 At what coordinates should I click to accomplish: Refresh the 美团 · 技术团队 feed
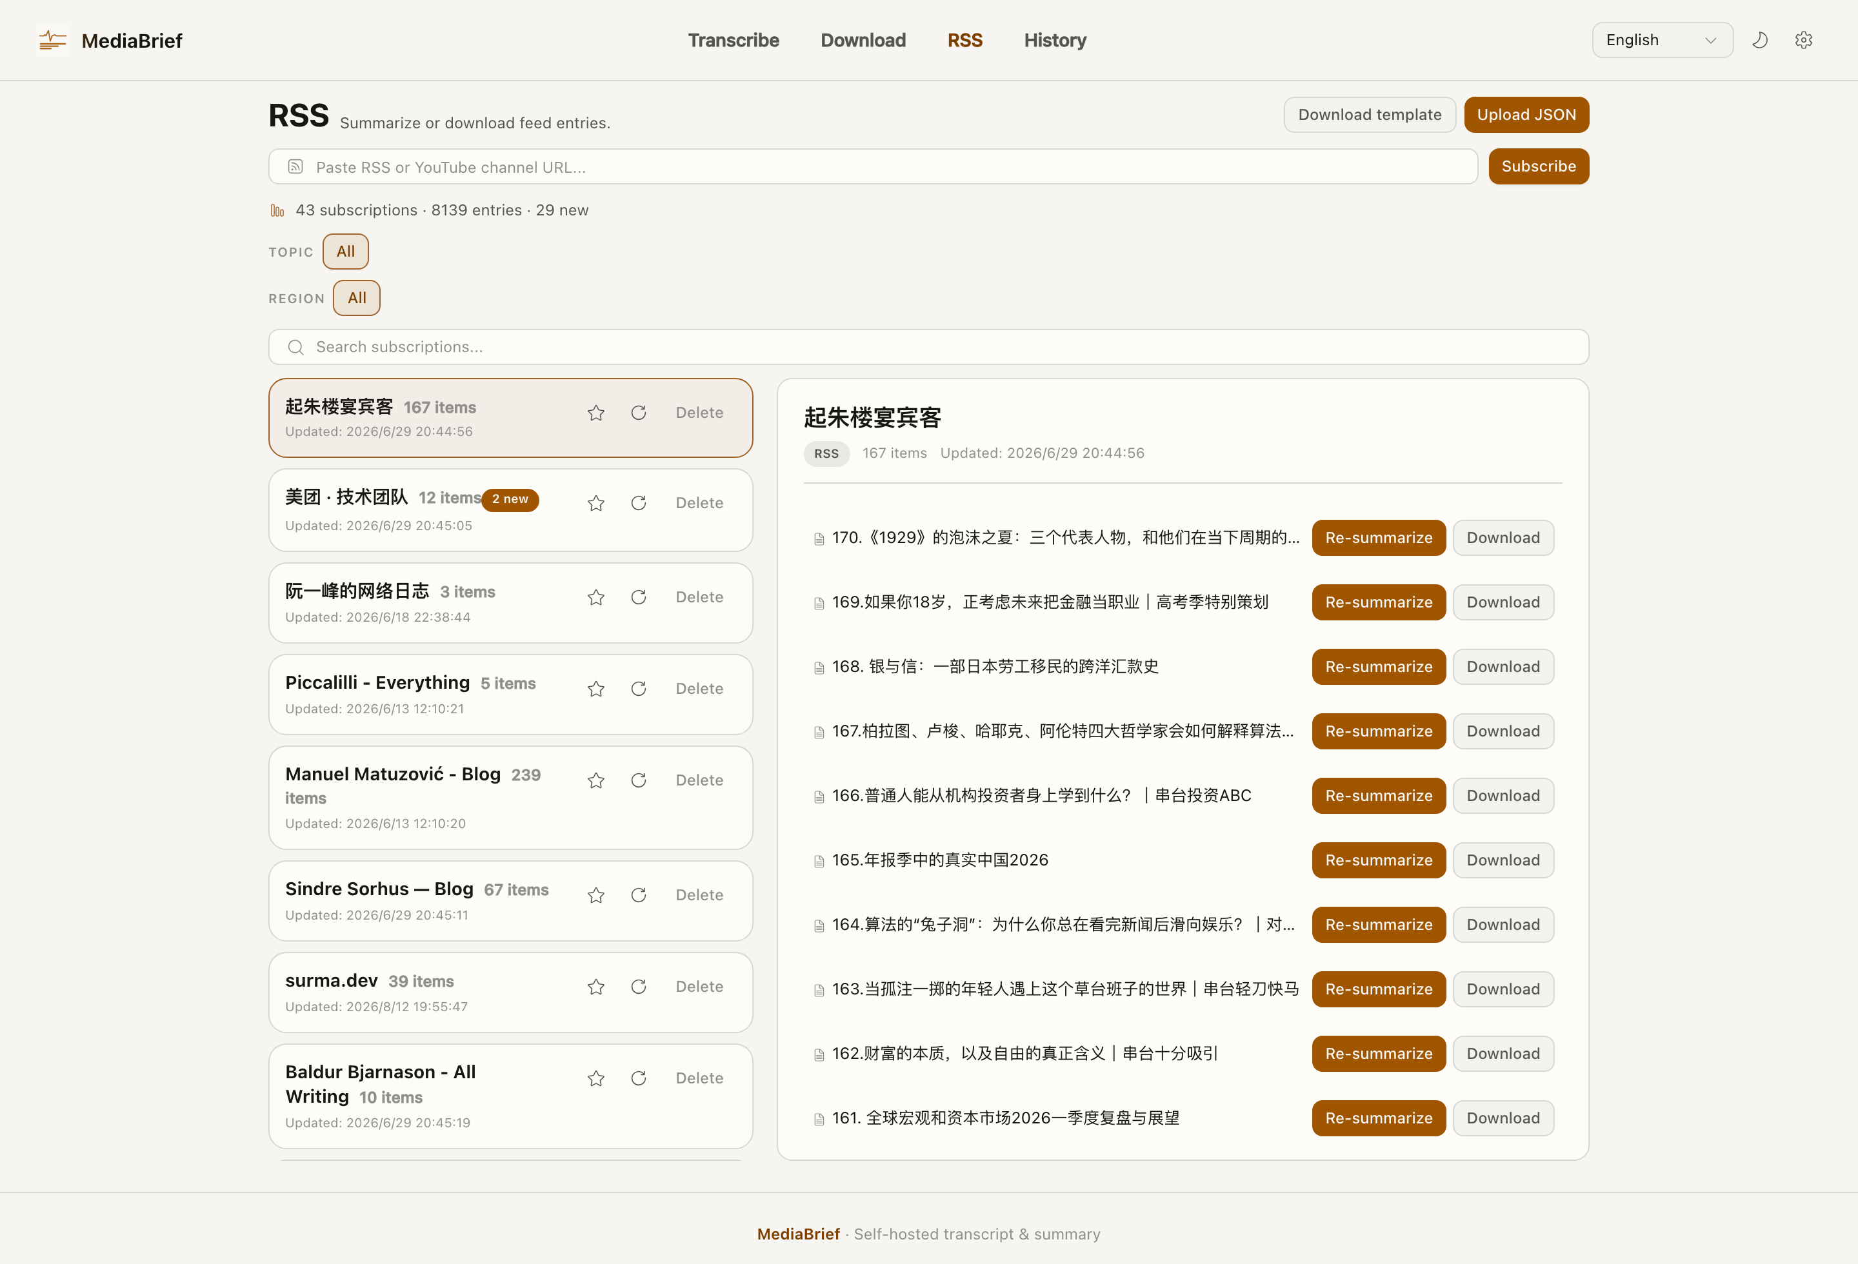click(639, 502)
